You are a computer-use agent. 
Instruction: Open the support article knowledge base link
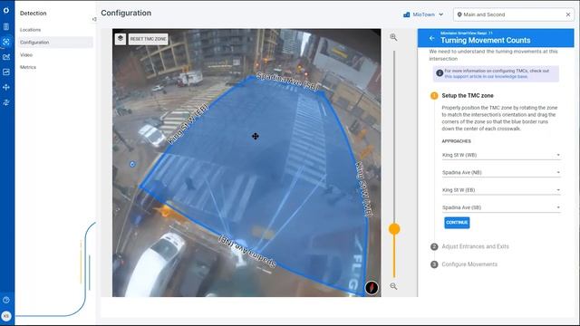(486, 76)
